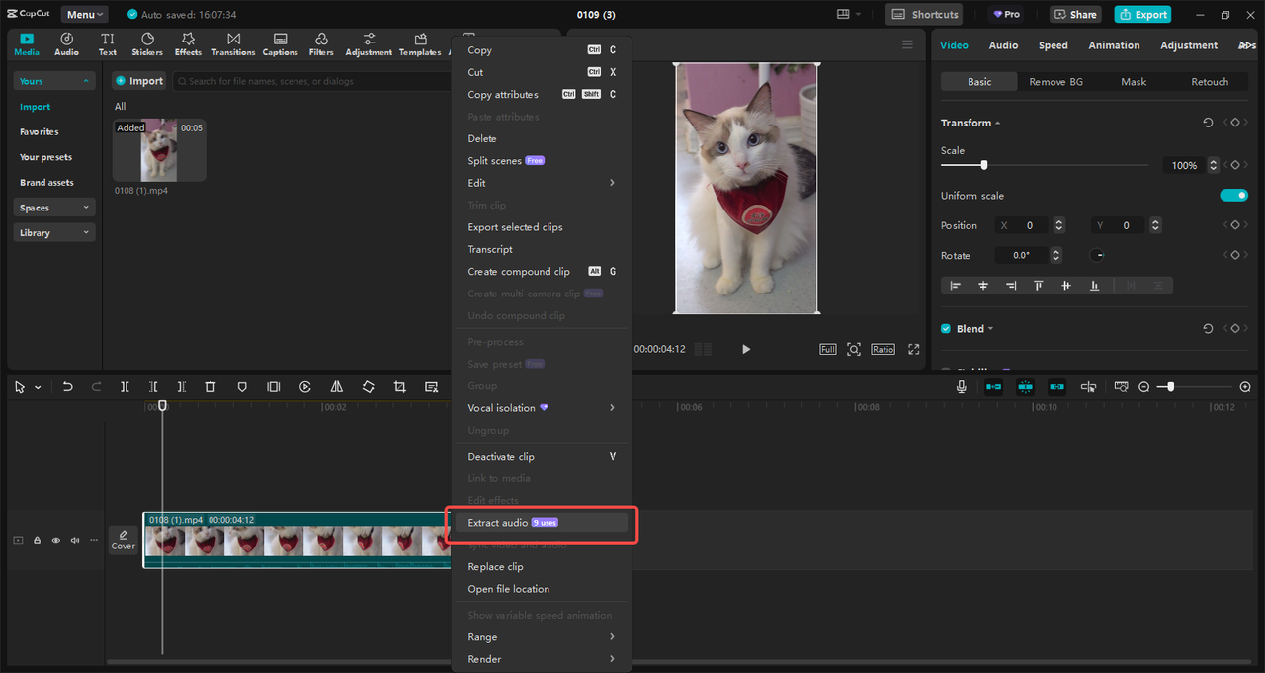Click the 0108 (1).mp4 media thumbnail

click(x=159, y=150)
